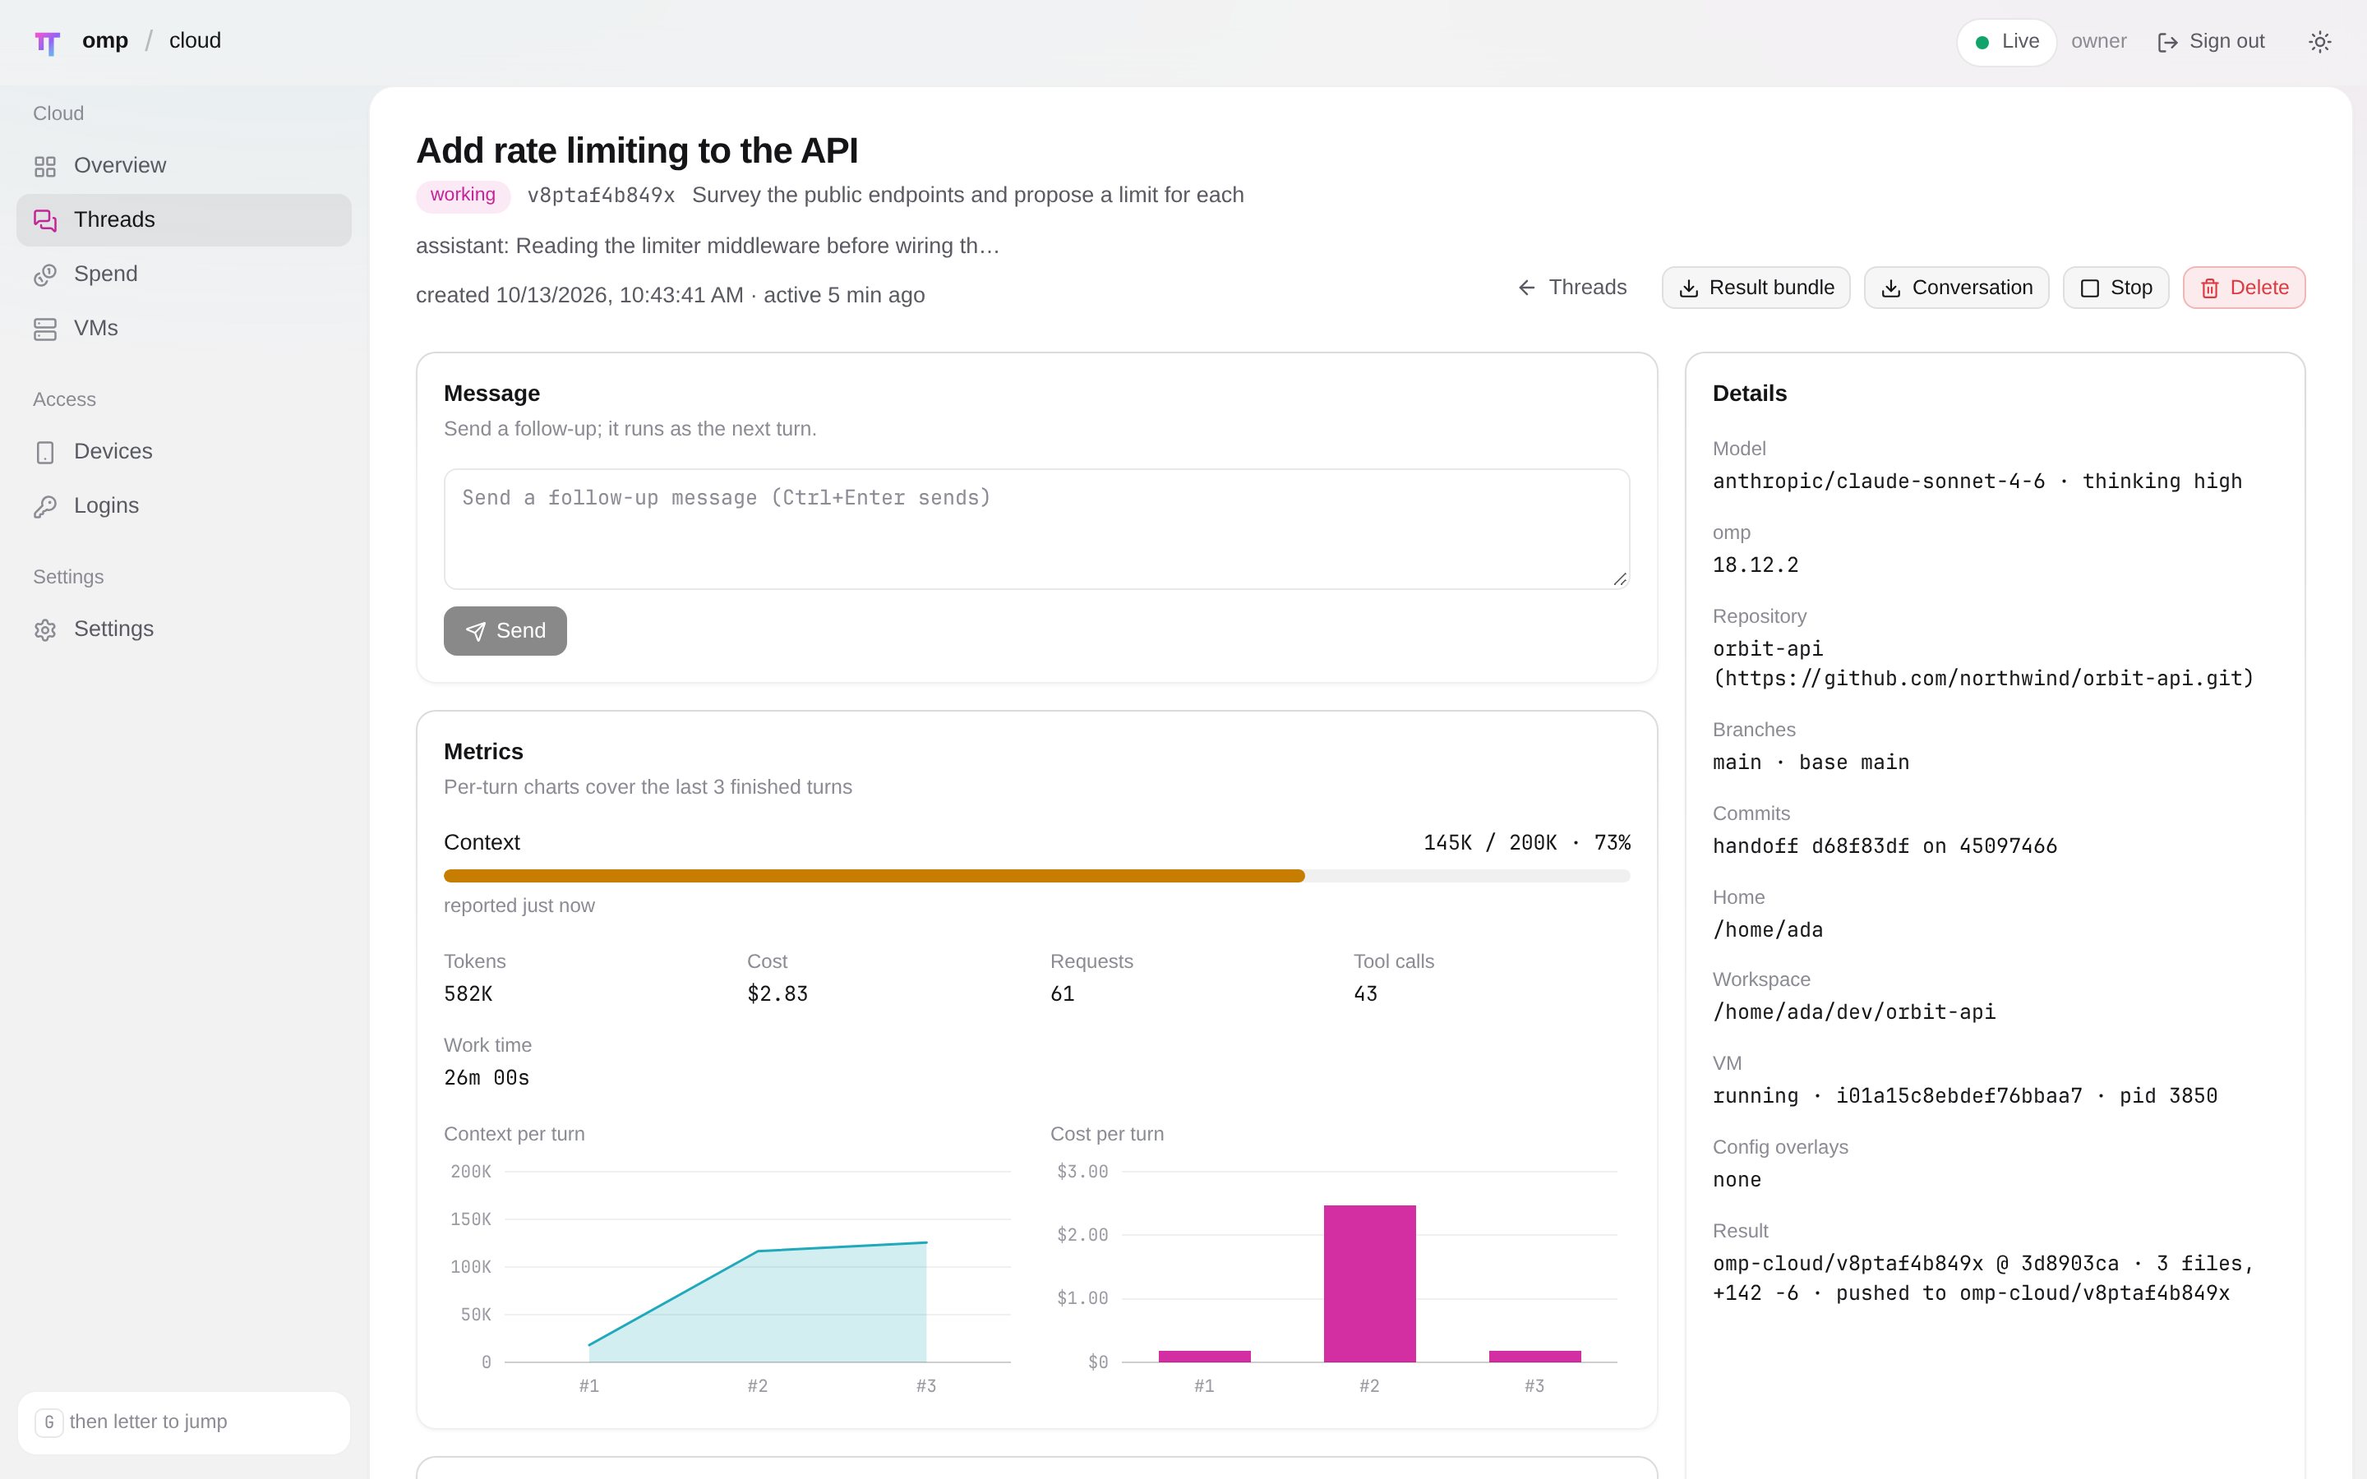Click the Logins key icon
2367x1479 pixels.
(x=45, y=507)
